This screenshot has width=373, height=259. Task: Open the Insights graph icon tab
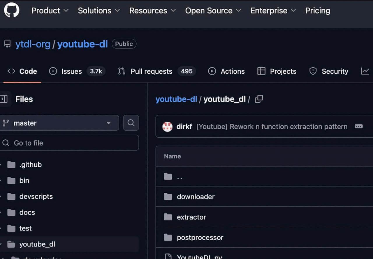pyautogui.click(x=365, y=71)
